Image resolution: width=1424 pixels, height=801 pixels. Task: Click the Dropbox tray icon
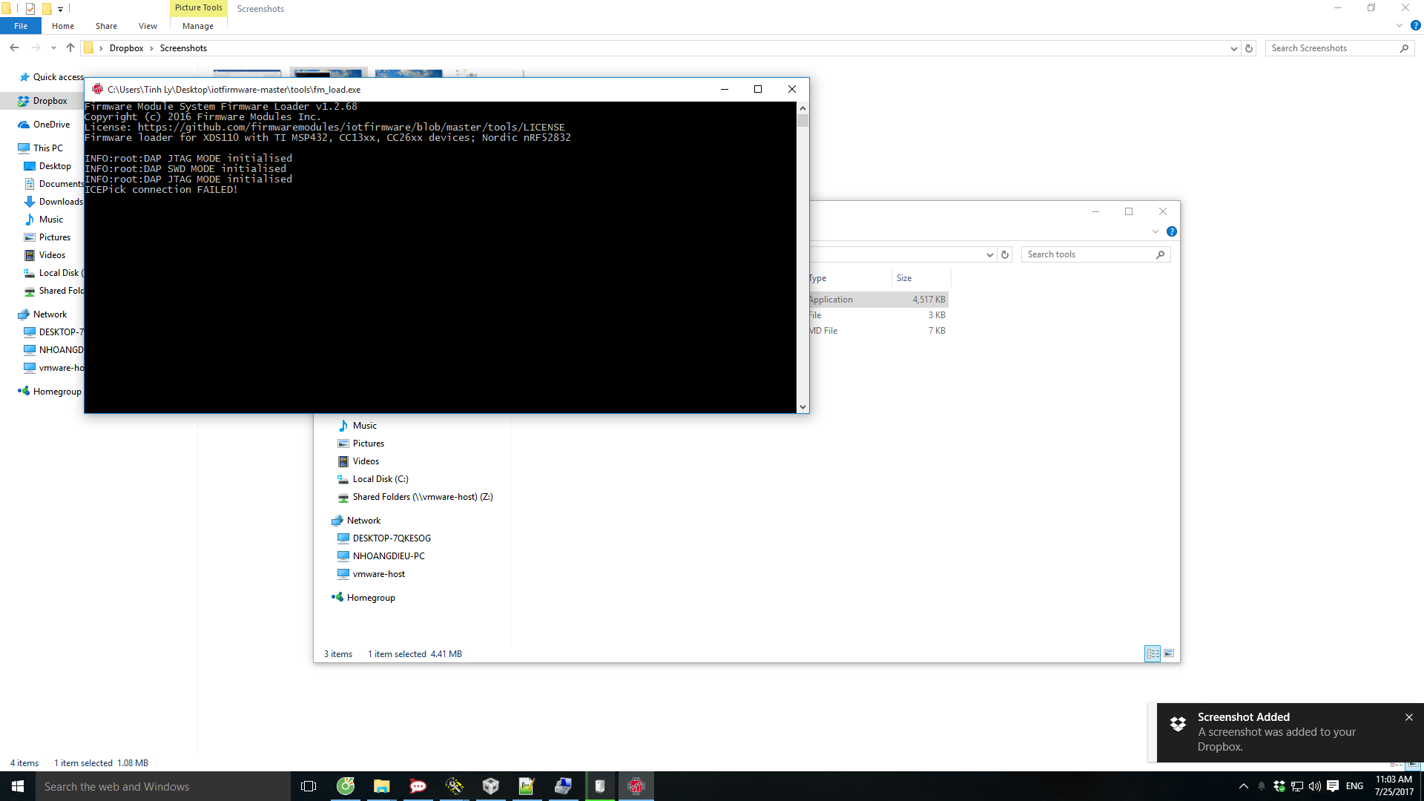click(1279, 786)
